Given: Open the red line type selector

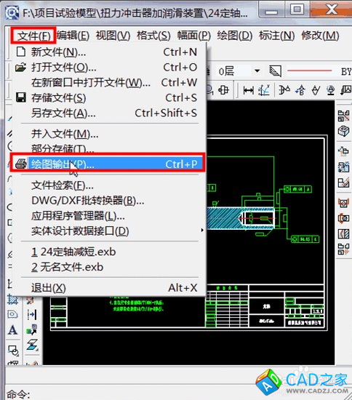Looking at the screenshot, I should (309, 71).
